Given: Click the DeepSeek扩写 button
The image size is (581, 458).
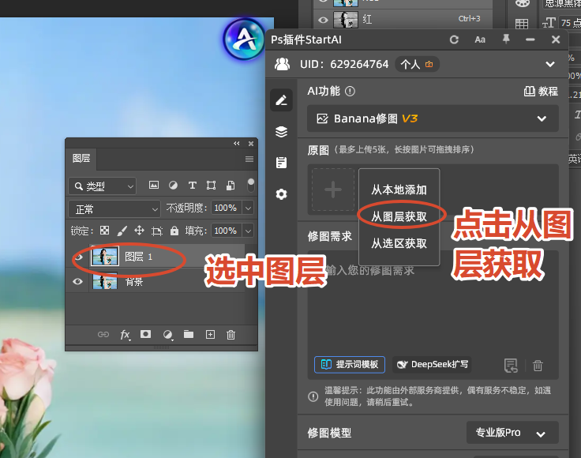Looking at the screenshot, I should coord(432,365).
